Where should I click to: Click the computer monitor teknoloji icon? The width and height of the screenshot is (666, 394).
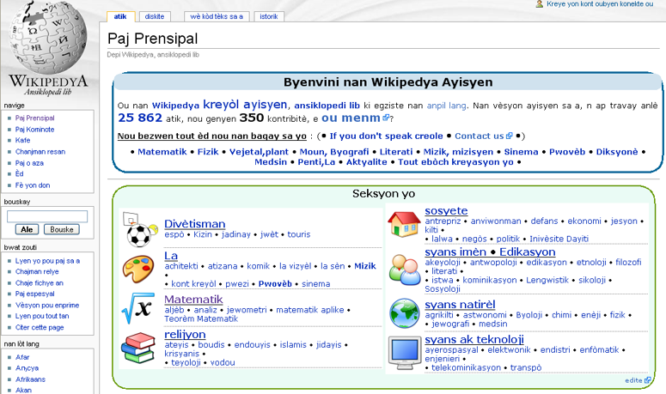(405, 353)
